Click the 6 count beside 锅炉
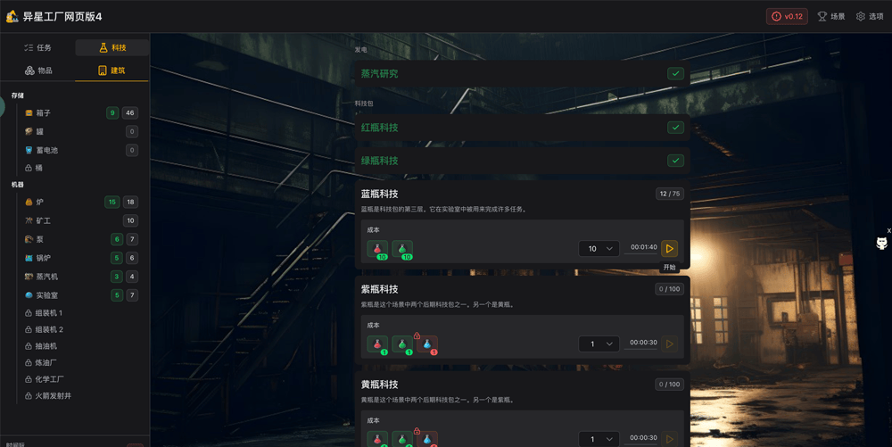The image size is (892, 447). point(132,258)
